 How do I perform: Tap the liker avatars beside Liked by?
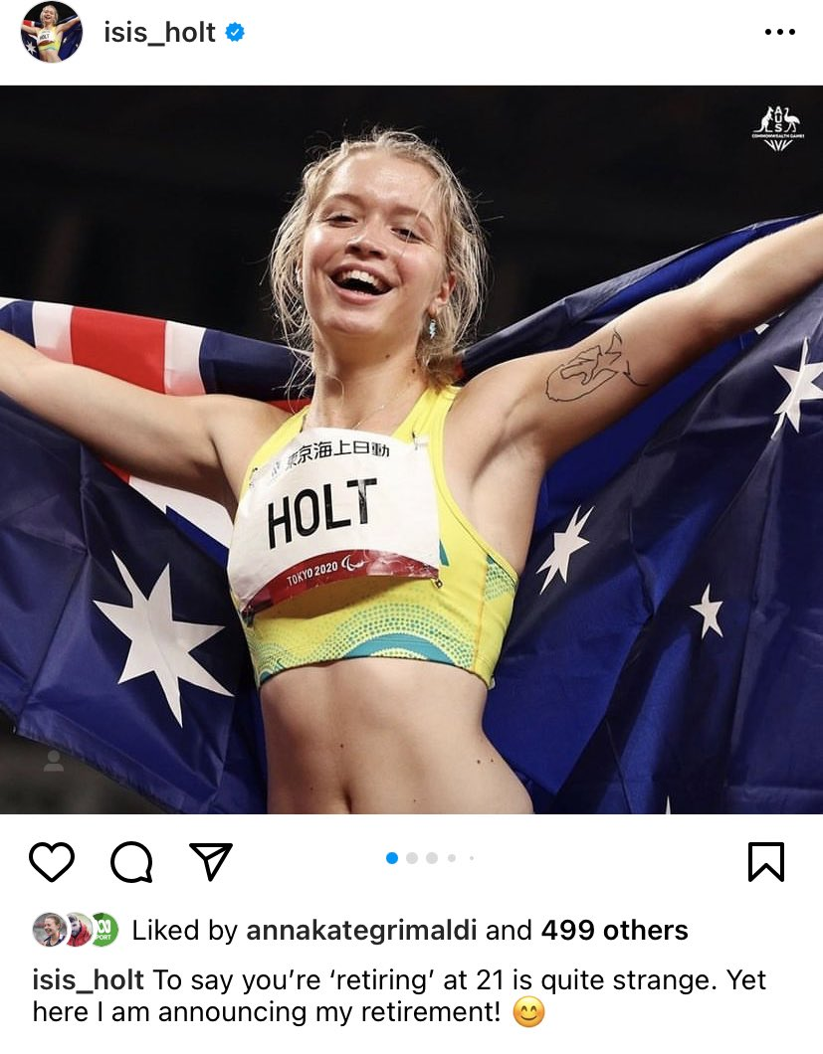point(76,930)
